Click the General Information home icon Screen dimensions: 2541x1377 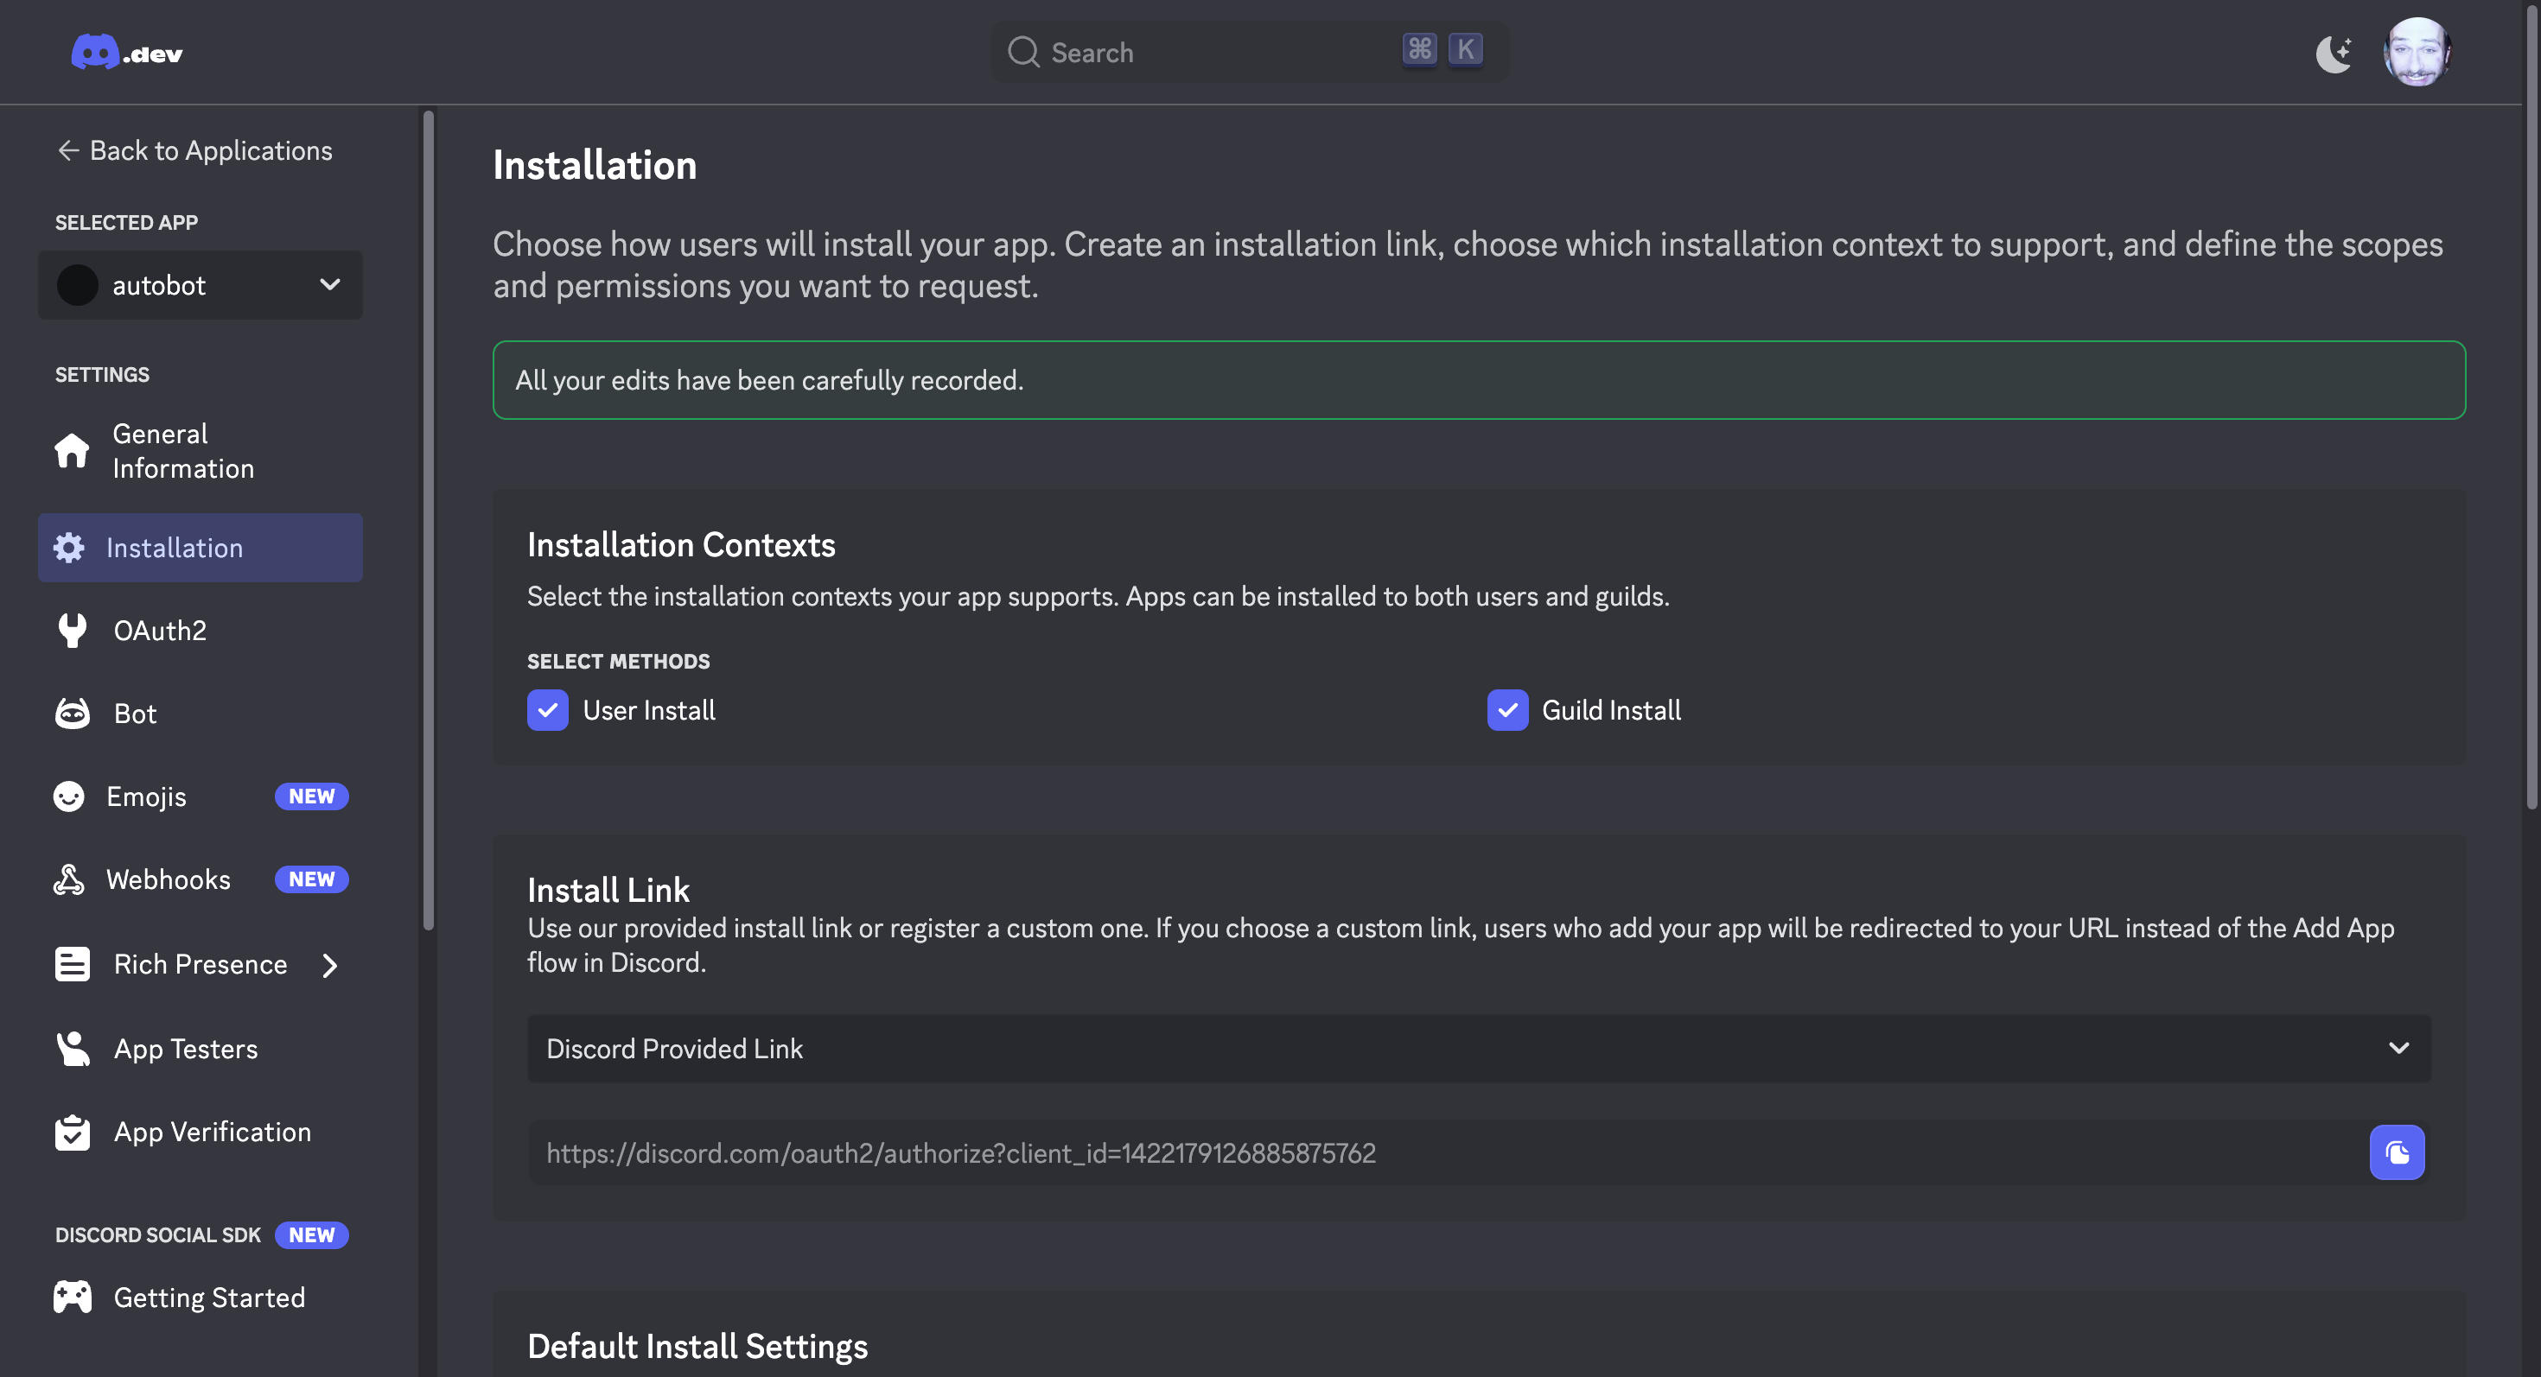(x=72, y=450)
